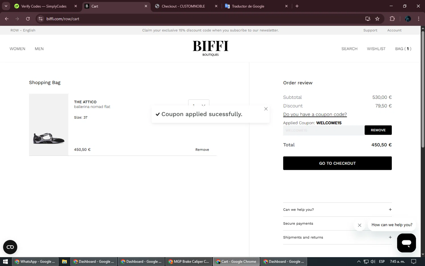Click the BIFFI Boutiques logo
Image resolution: width=425 pixels, height=266 pixels.
click(211, 48)
